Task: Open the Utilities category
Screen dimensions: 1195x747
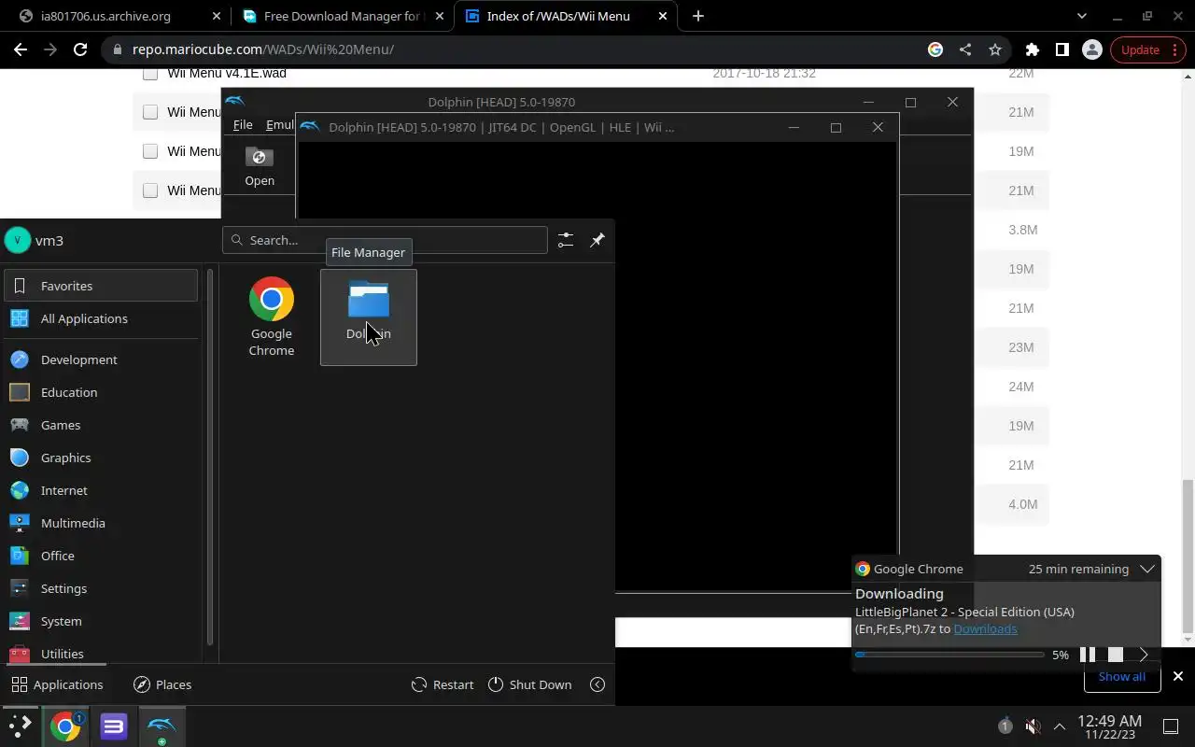Action: [101, 653]
